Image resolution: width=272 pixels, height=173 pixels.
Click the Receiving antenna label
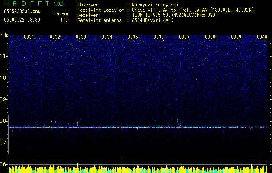pyautogui.click(x=99, y=20)
